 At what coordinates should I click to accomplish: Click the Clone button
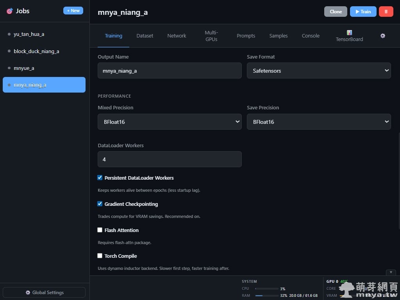pos(336,12)
